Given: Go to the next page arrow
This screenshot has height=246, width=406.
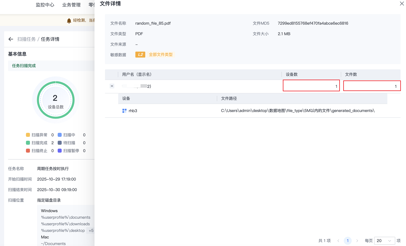Looking at the screenshot, I should pos(357,241).
